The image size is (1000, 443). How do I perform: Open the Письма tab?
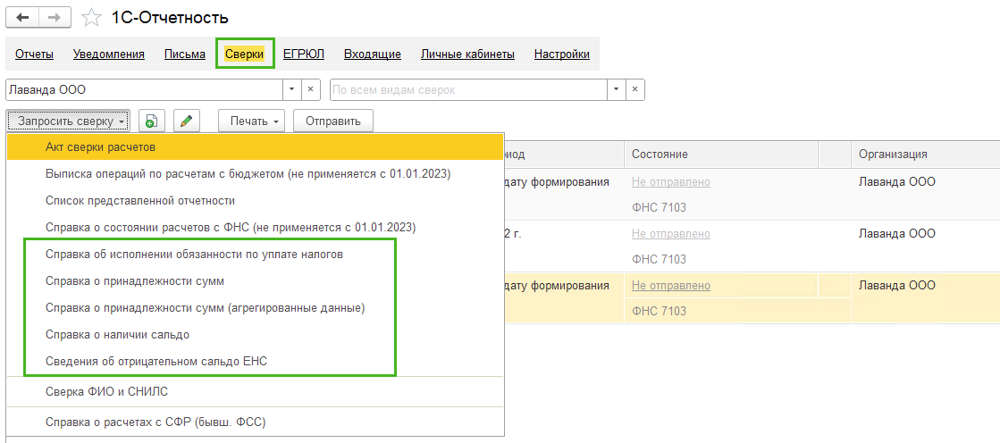pos(185,54)
